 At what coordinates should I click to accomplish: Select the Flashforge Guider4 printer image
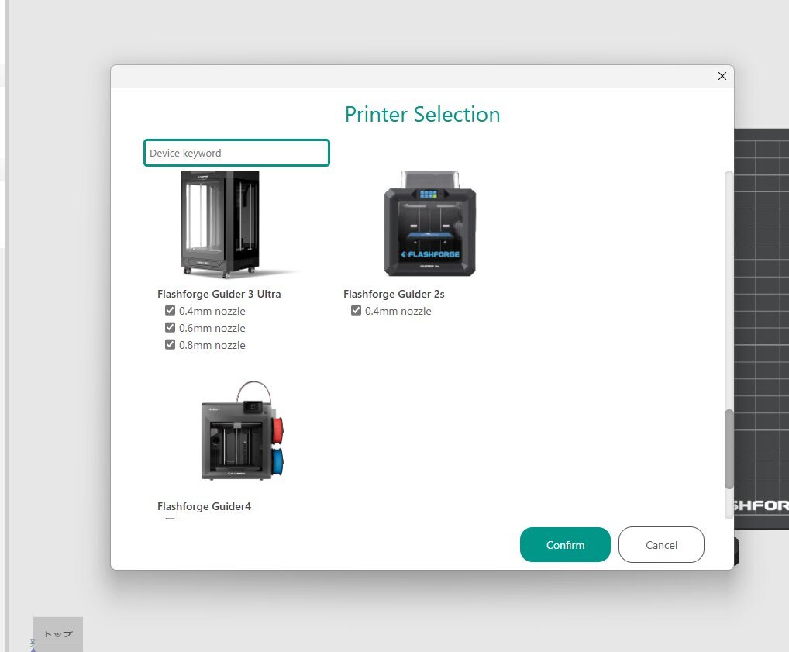[x=243, y=431]
